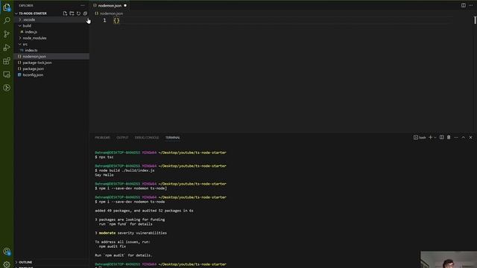Click "Run 'npm audit' for details" line
This screenshot has height=268, width=477.
[123, 255]
